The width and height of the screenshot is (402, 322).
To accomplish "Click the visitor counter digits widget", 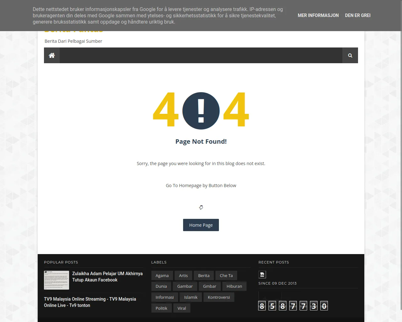I will click(x=293, y=306).
